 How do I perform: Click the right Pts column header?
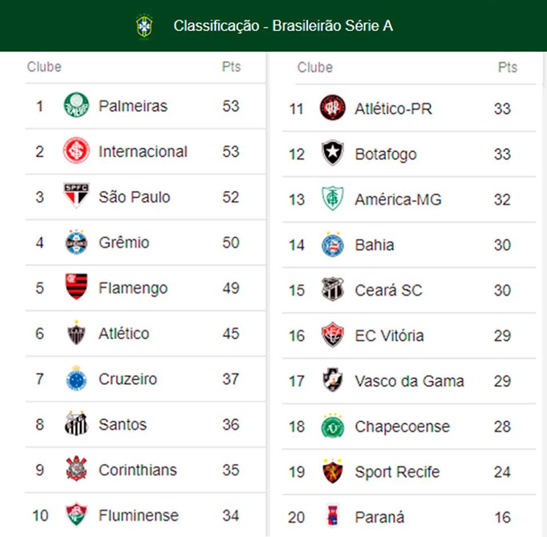[507, 67]
